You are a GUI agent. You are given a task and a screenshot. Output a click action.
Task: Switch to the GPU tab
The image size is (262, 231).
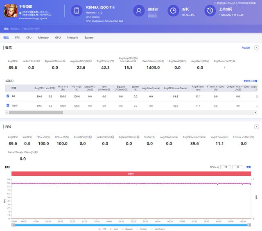coord(58,38)
